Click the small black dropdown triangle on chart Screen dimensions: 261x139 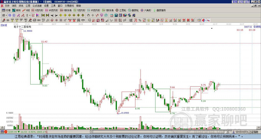coord(212,28)
